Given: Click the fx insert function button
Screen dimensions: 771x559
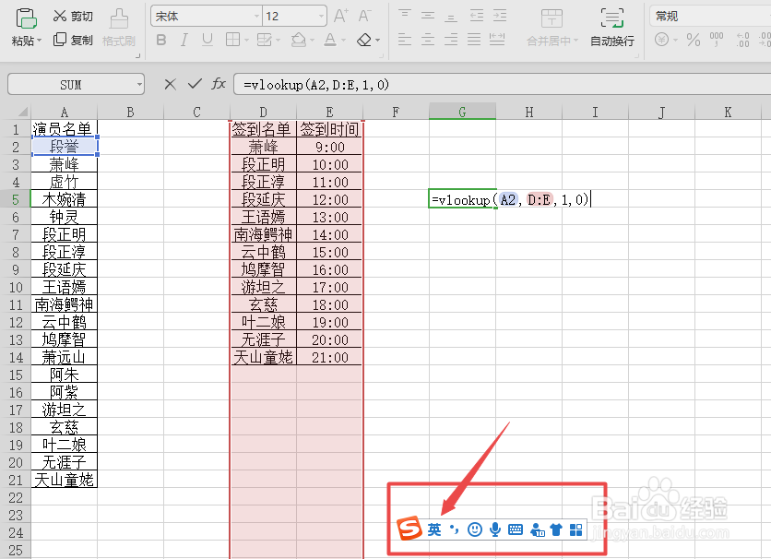Looking at the screenshot, I should (x=219, y=83).
